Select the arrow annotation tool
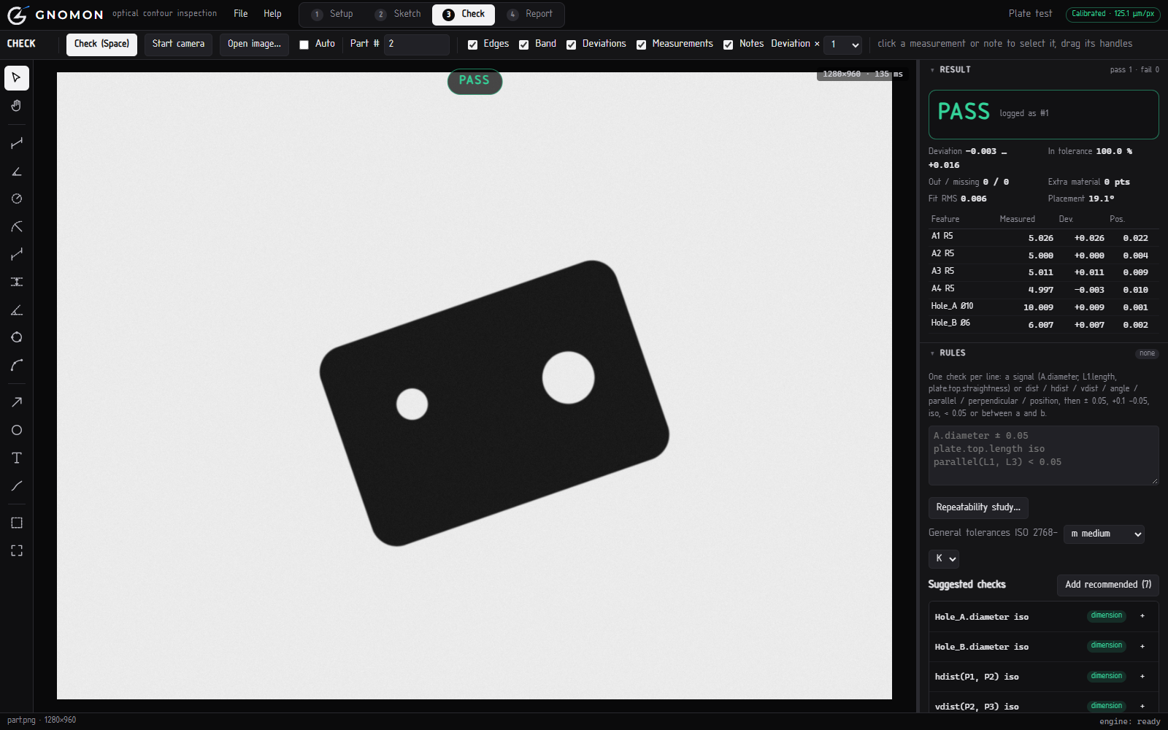The image size is (1168, 730). click(17, 402)
